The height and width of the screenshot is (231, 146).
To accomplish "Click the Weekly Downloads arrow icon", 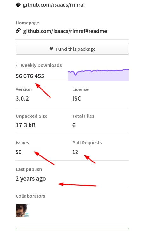I will (x=17, y=65).
